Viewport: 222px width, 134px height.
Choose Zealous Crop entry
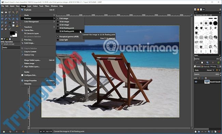38,55
